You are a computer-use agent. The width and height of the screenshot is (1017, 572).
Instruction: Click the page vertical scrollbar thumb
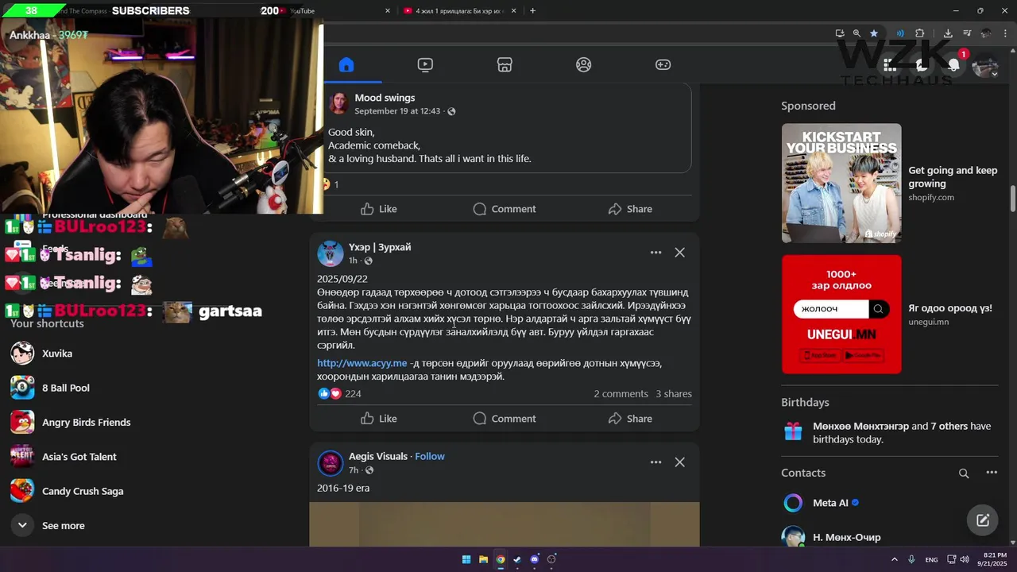coord(1012,199)
